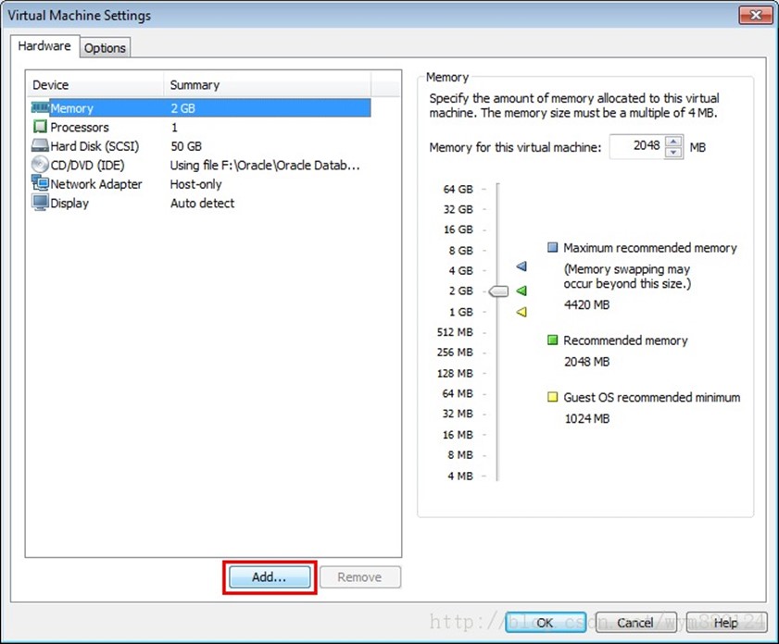Close the Virtual Machine Settings window
This screenshot has height=644, width=779.
click(755, 15)
